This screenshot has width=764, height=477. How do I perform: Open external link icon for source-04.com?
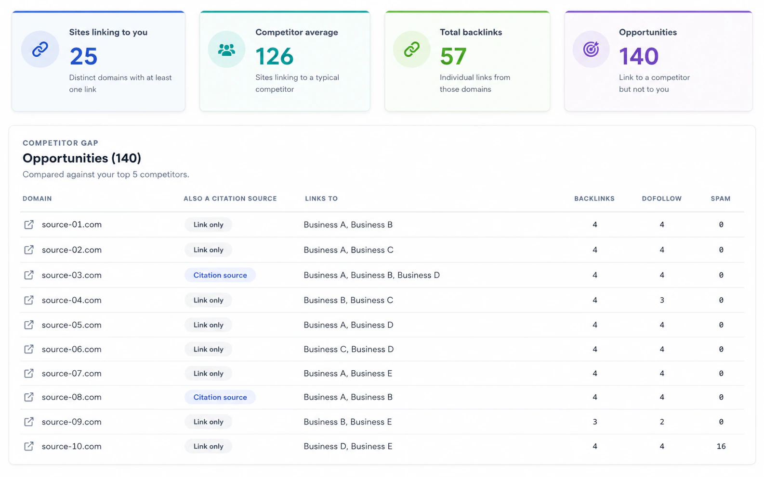pyautogui.click(x=29, y=300)
